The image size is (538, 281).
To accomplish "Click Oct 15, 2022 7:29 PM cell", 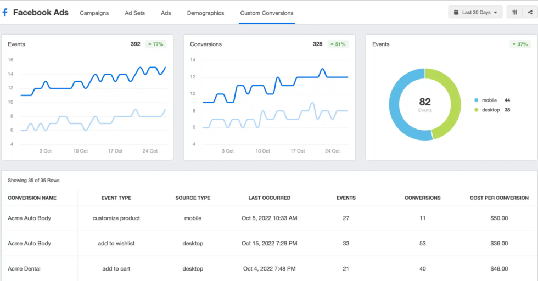I will (270, 244).
